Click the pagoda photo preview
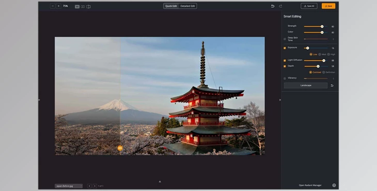The height and width of the screenshot is (191, 377). [160, 96]
